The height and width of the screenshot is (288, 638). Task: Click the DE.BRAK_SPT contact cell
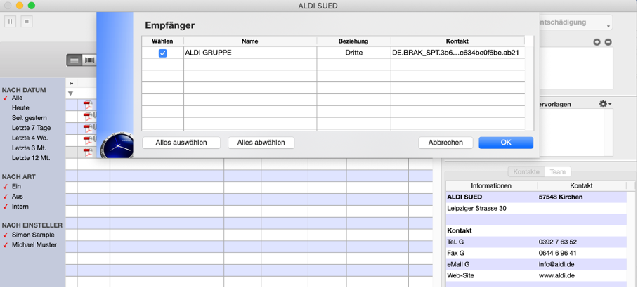pyautogui.click(x=457, y=53)
